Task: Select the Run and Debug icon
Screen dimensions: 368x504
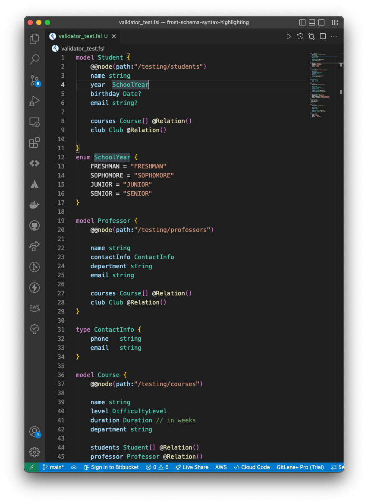Action: pos(35,101)
